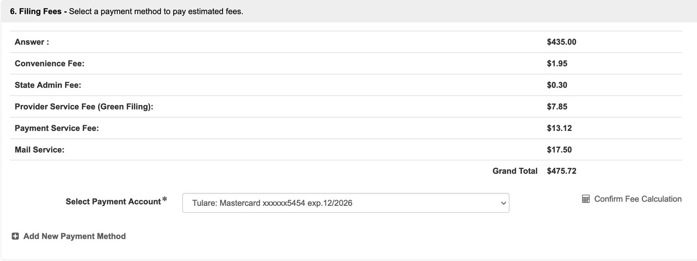
Task: Click the Mail Service amount $17.50
Action: click(x=559, y=150)
